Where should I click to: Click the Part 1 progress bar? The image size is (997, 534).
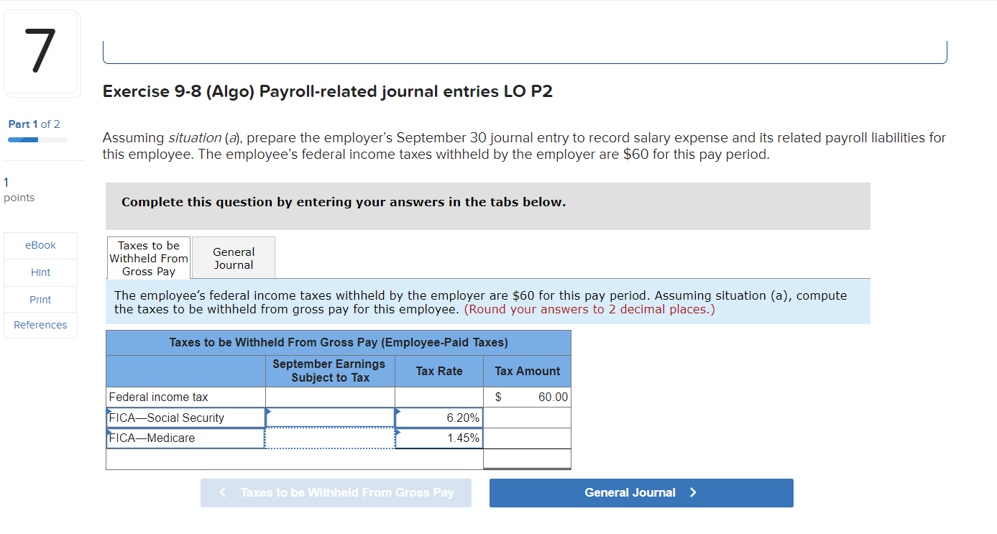pos(36,139)
